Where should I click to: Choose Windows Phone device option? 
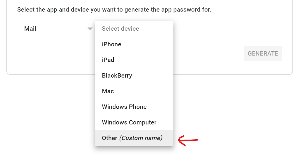[124, 107]
